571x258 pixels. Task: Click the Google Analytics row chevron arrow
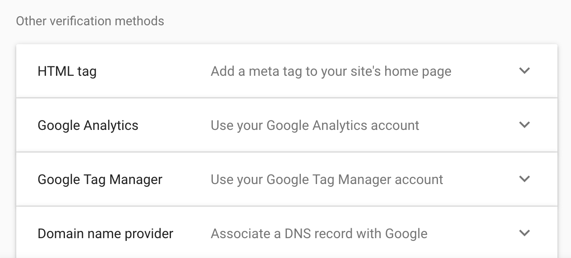(x=524, y=125)
